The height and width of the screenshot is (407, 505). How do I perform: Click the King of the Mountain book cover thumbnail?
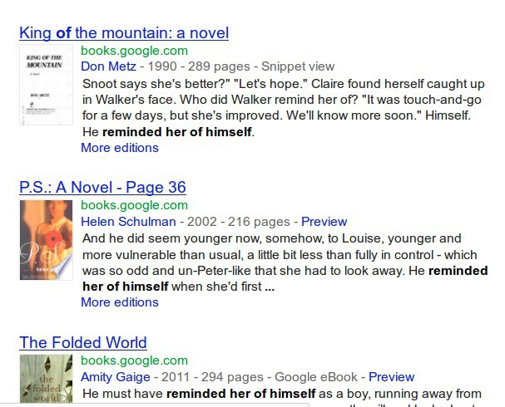[45, 86]
